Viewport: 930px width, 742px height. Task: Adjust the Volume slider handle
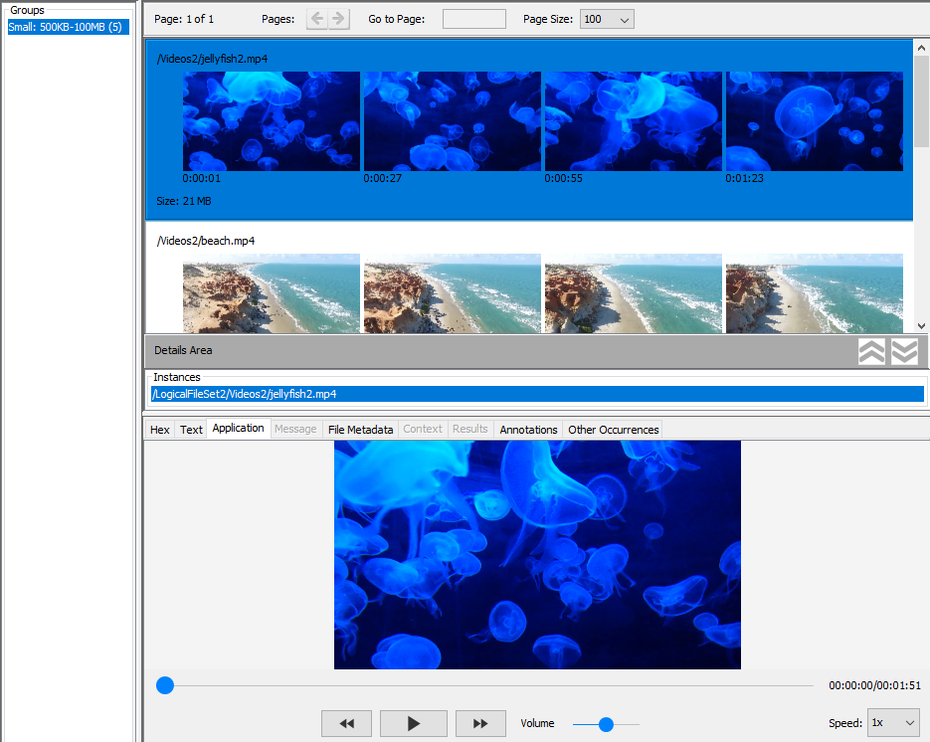pyautogui.click(x=606, y=724)
